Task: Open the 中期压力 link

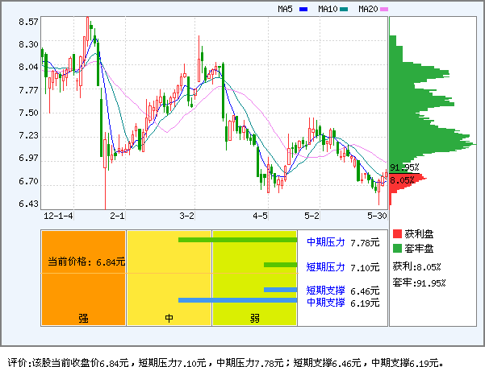Action: (x=326, y=242)
